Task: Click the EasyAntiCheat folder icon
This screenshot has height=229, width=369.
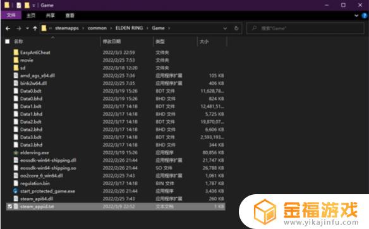Action: [x=16, y=53]
